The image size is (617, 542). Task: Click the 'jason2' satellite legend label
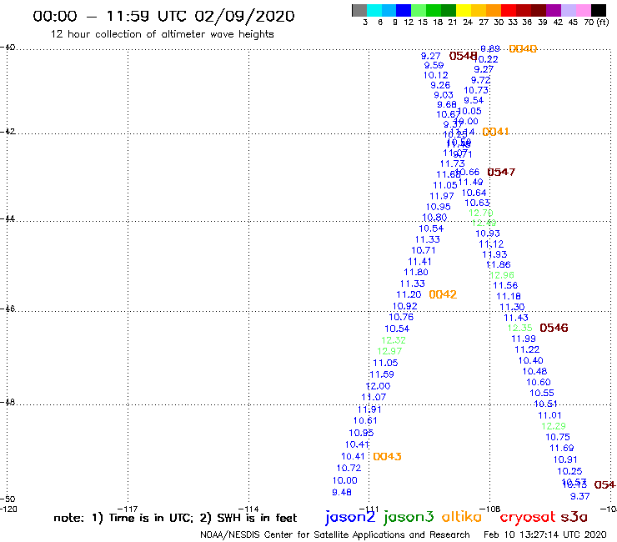coord(350,517)
